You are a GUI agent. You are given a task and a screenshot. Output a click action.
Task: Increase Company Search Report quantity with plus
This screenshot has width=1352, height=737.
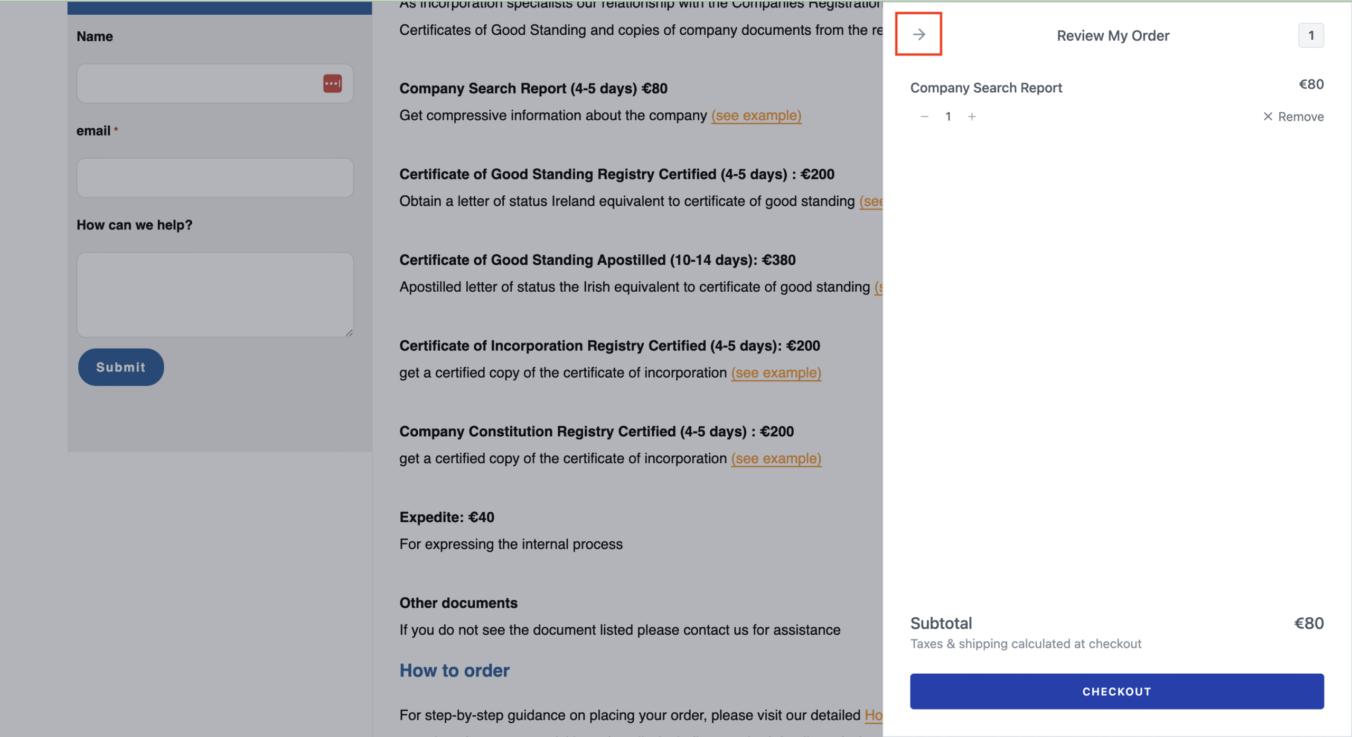[x=972, y=117]
